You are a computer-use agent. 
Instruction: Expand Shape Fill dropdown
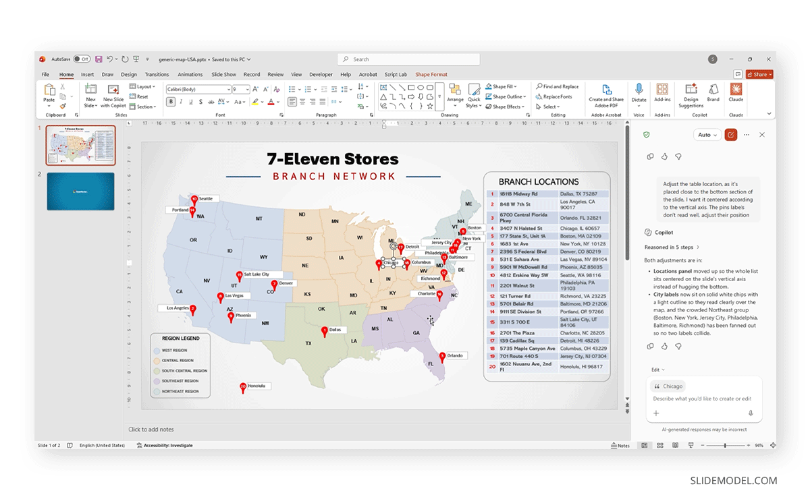tap(501, 86)
